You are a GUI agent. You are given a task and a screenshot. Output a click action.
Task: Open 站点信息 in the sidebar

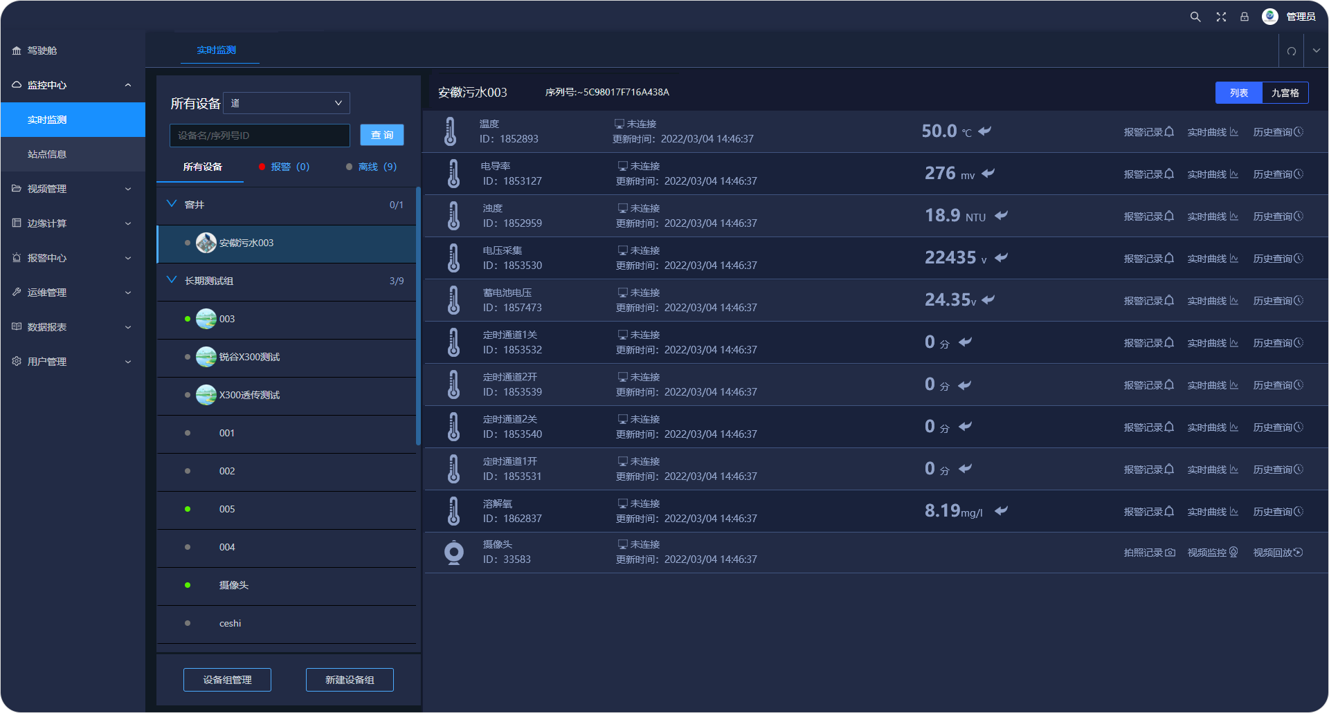pos(47,154)
